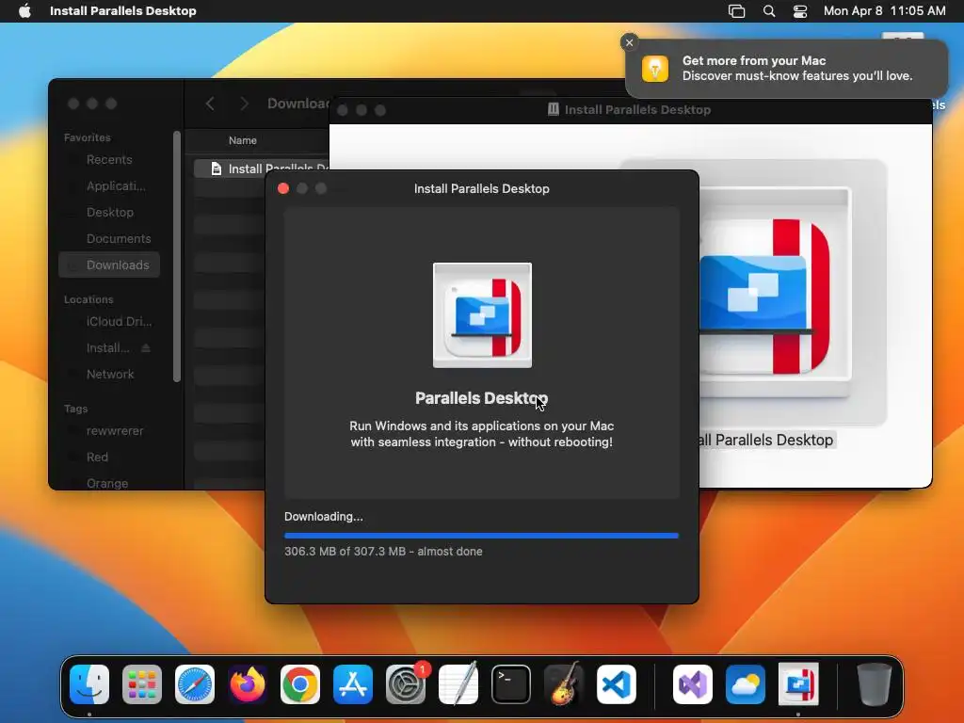This screenshot has width=964, height=723.
Task: Open TextEdit from the dock
Action: tap(458, 684)
